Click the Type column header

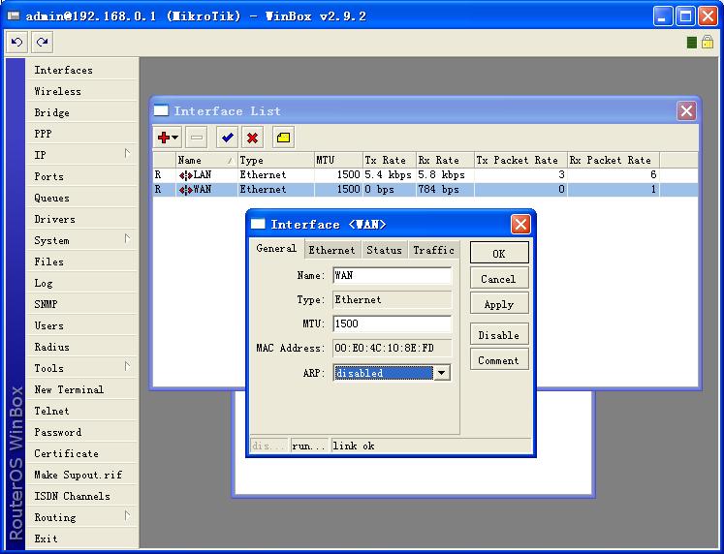click(275, 160)
